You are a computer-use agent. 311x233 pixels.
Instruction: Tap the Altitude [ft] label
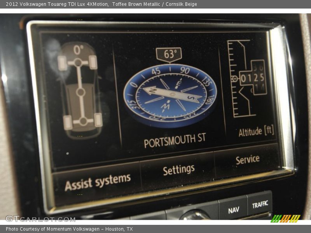click(x=256, y=132)
